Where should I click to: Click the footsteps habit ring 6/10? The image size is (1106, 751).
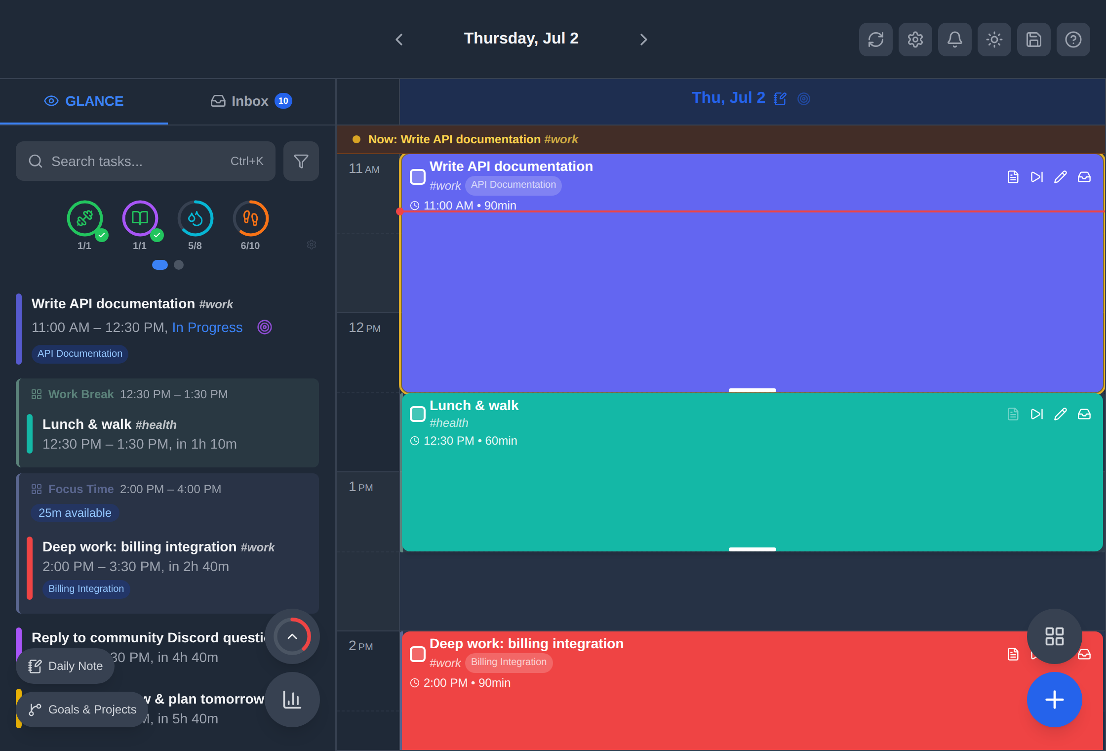click(251, 218)
